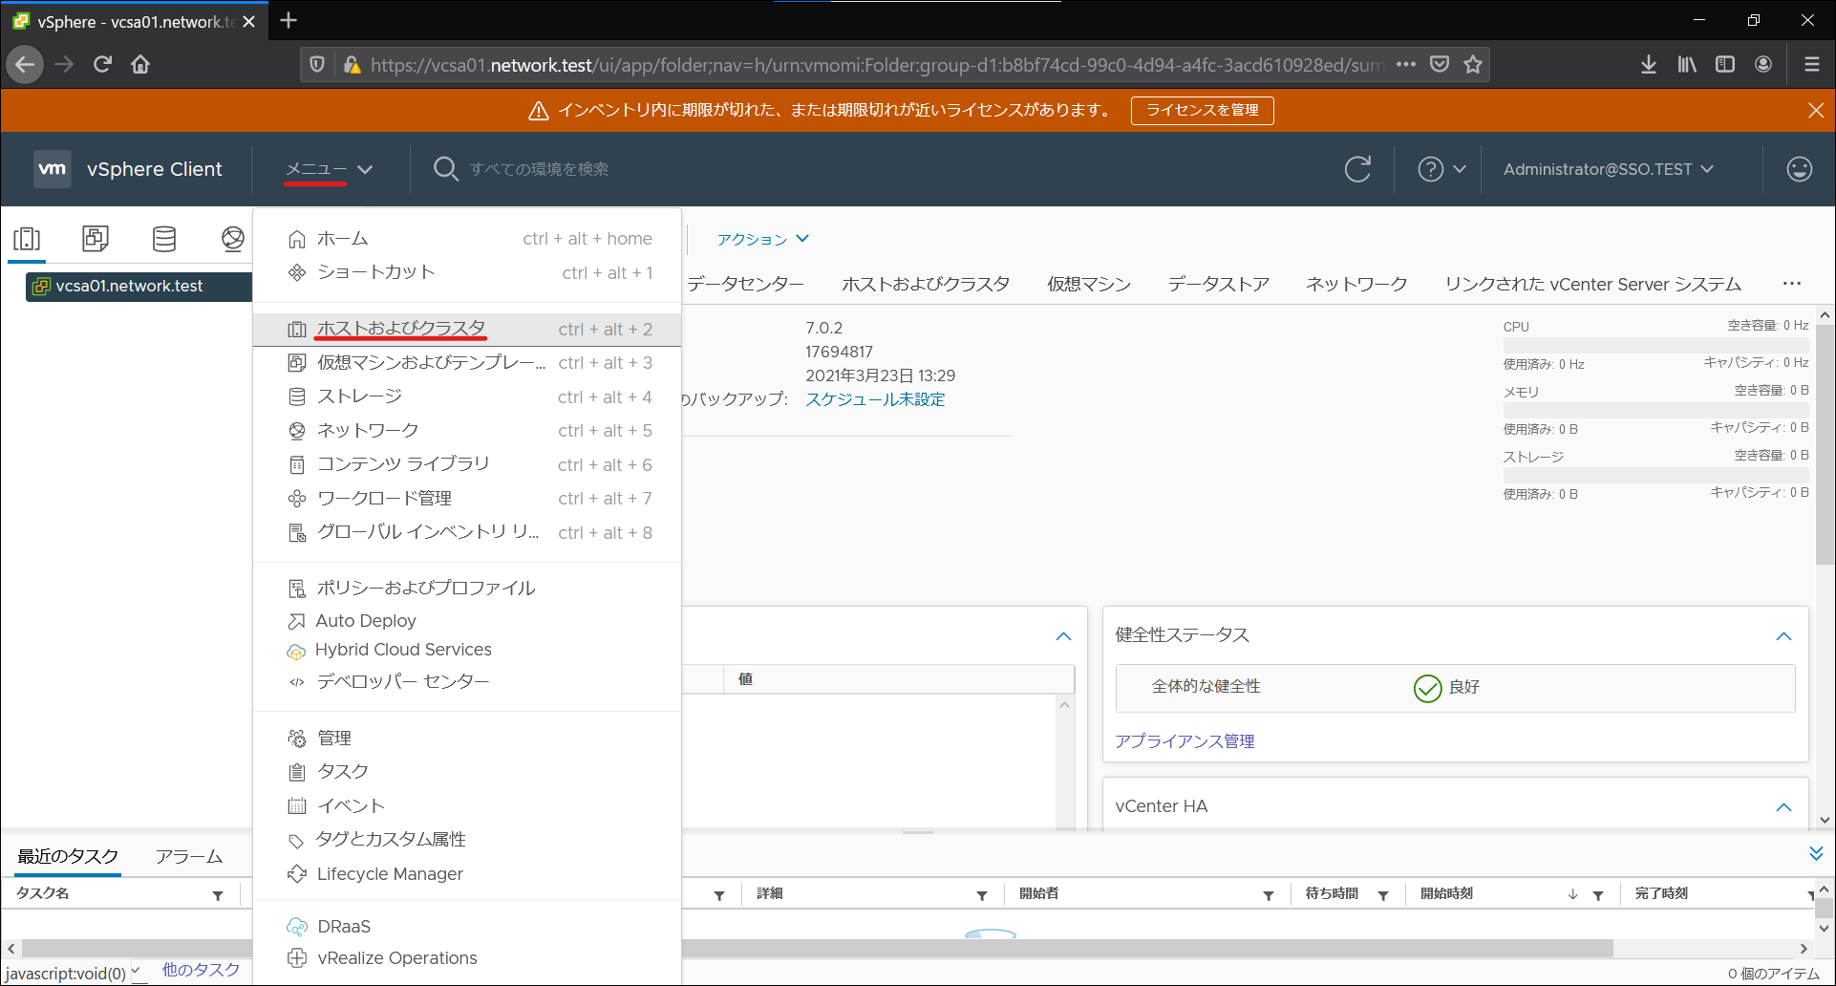Click the vm logo icon
1836x986 pixels.
tap(53, 169)
